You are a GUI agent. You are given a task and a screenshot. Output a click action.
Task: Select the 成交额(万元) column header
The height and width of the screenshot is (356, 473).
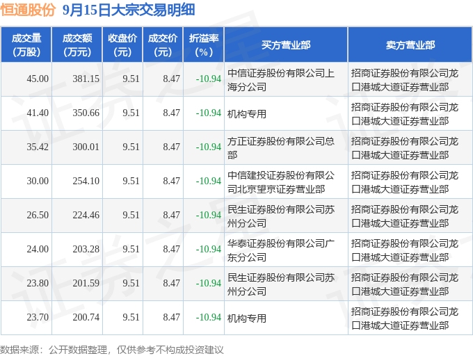[x=77, y=45]
